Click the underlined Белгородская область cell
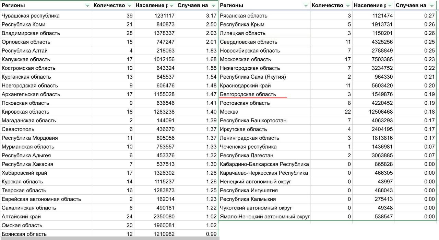The height and width of the screenshot is (240, 439). [264, 94]
